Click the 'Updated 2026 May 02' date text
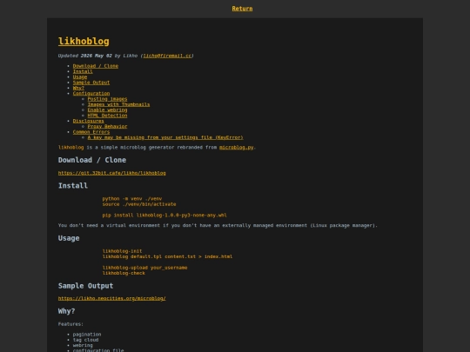The image size is (470, 352). click(x=84, y=56)
